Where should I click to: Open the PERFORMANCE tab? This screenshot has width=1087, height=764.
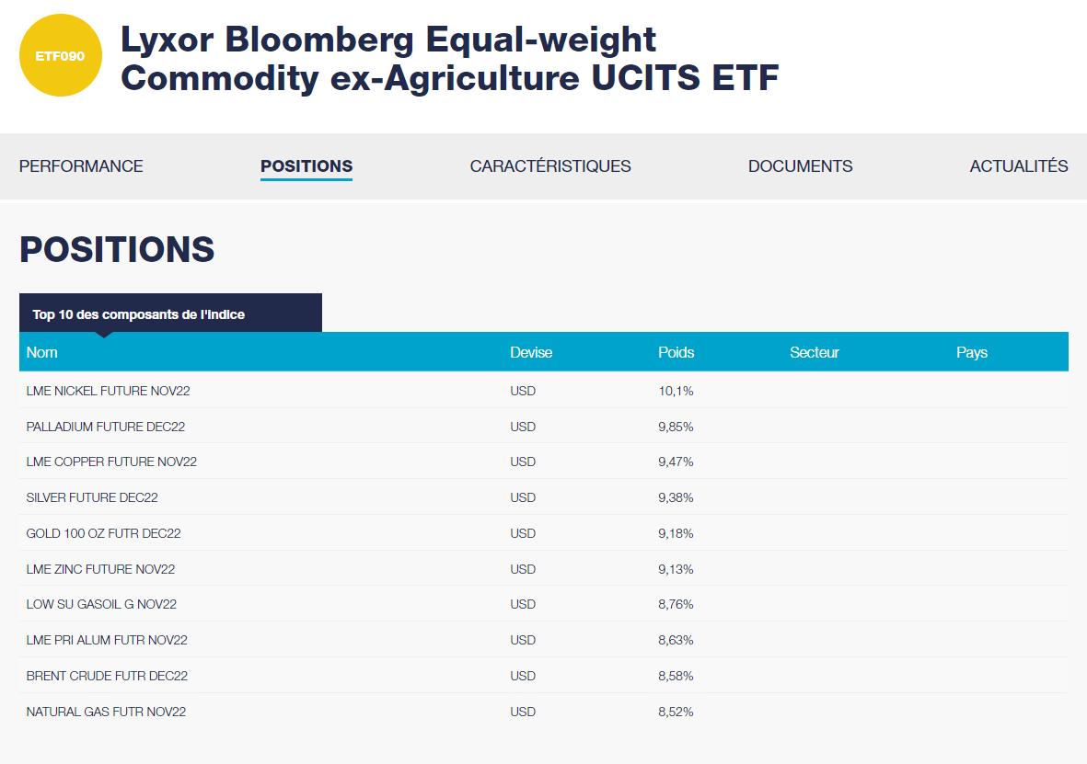click(81, 166)
